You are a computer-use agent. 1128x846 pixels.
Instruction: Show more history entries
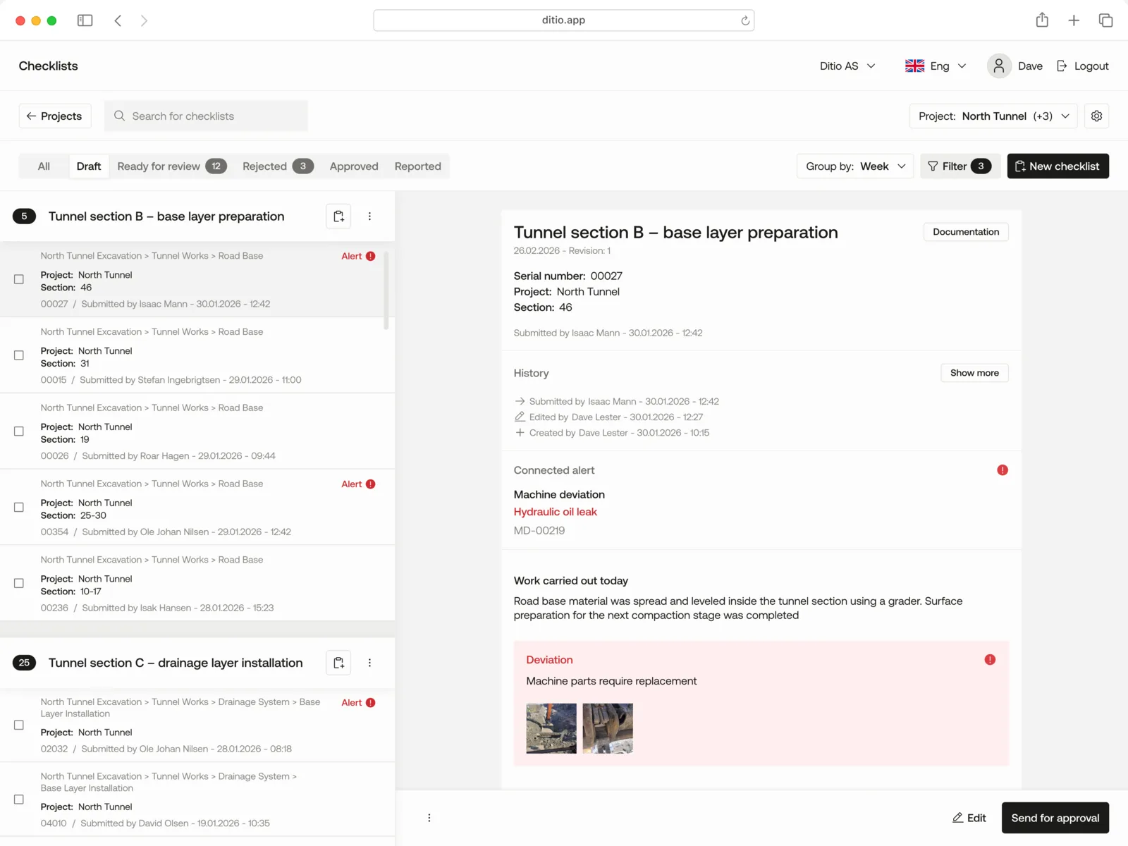(974, 372)
